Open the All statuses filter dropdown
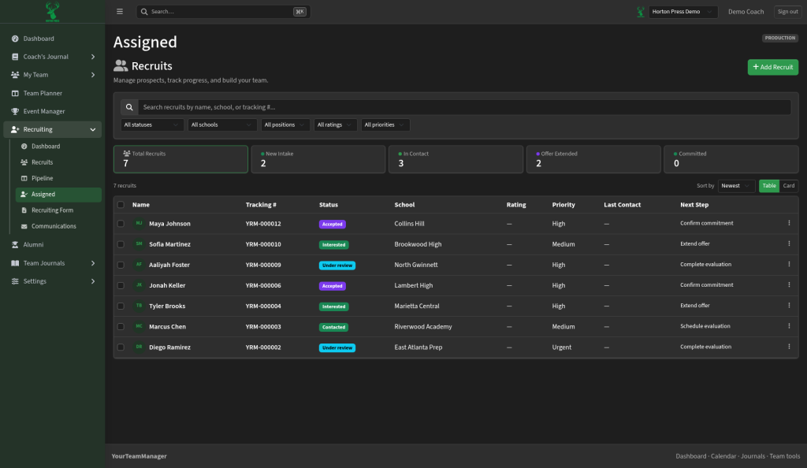807x468 pixels. point(152,125)
